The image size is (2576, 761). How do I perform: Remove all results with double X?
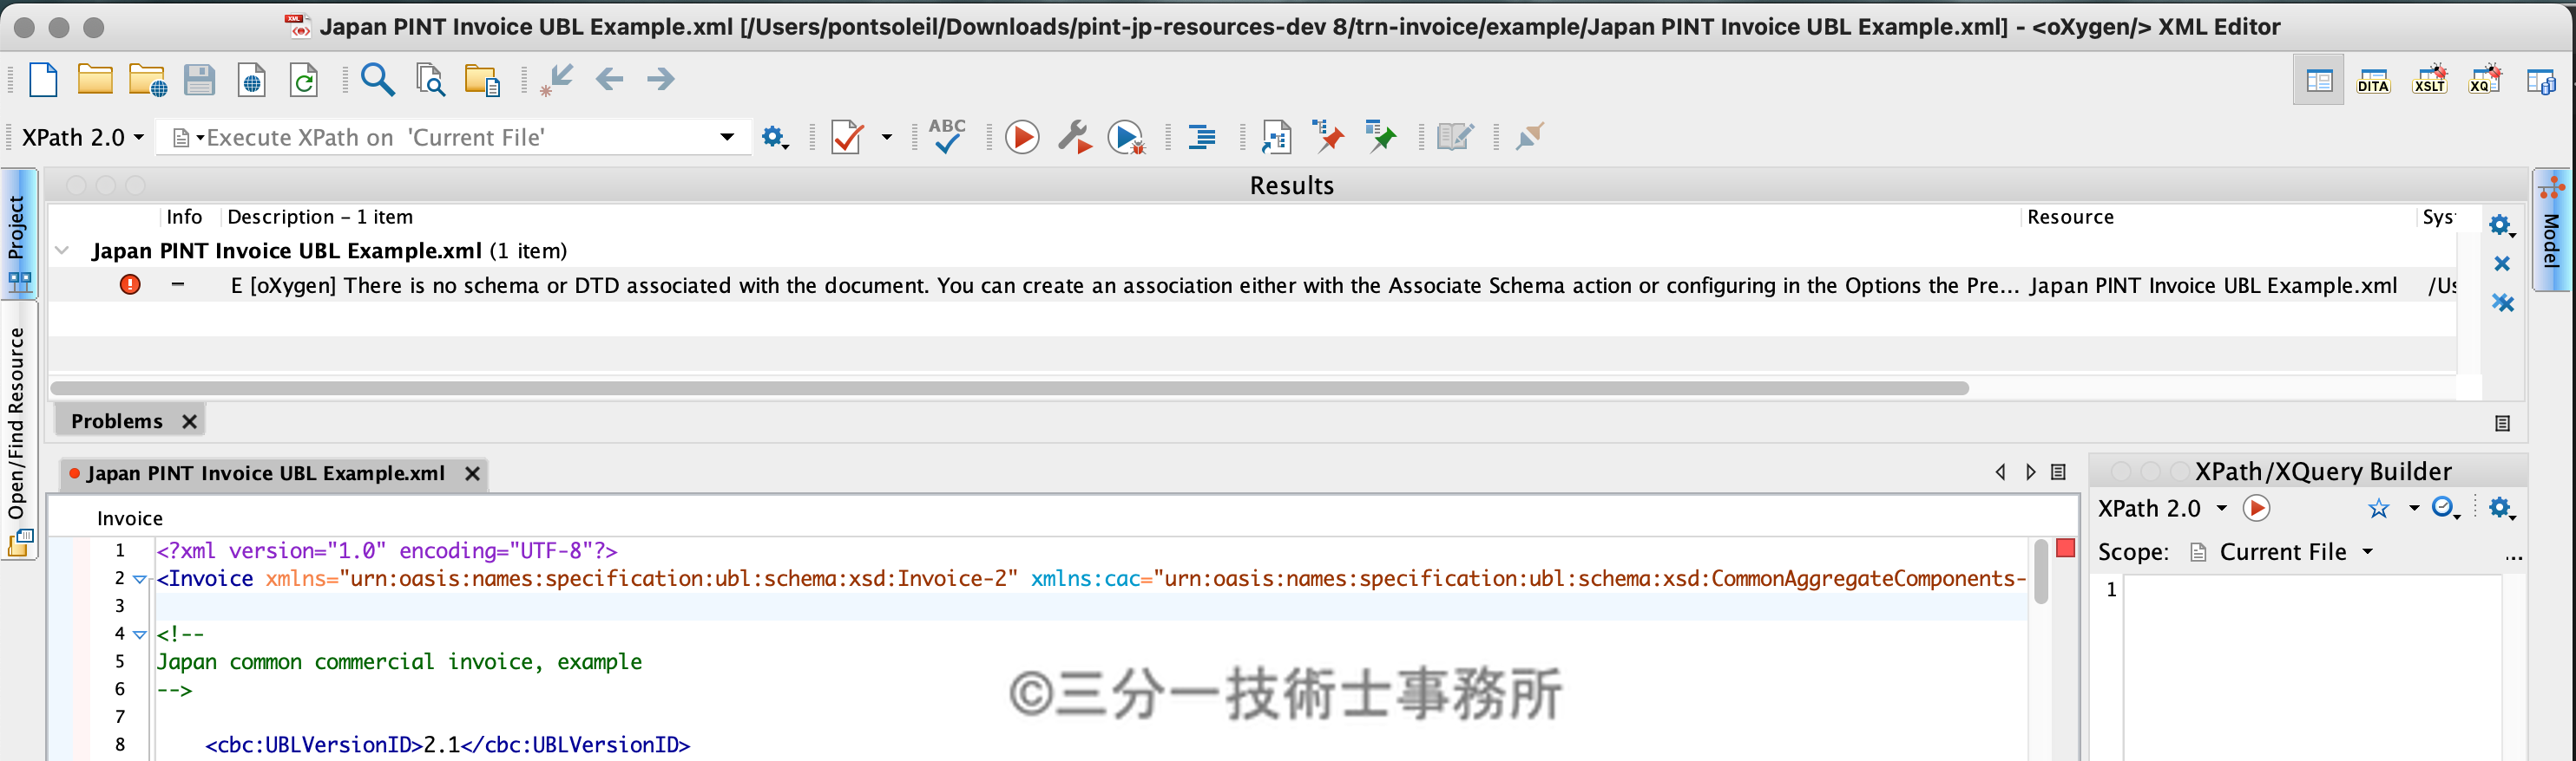tap(2502, 302)
